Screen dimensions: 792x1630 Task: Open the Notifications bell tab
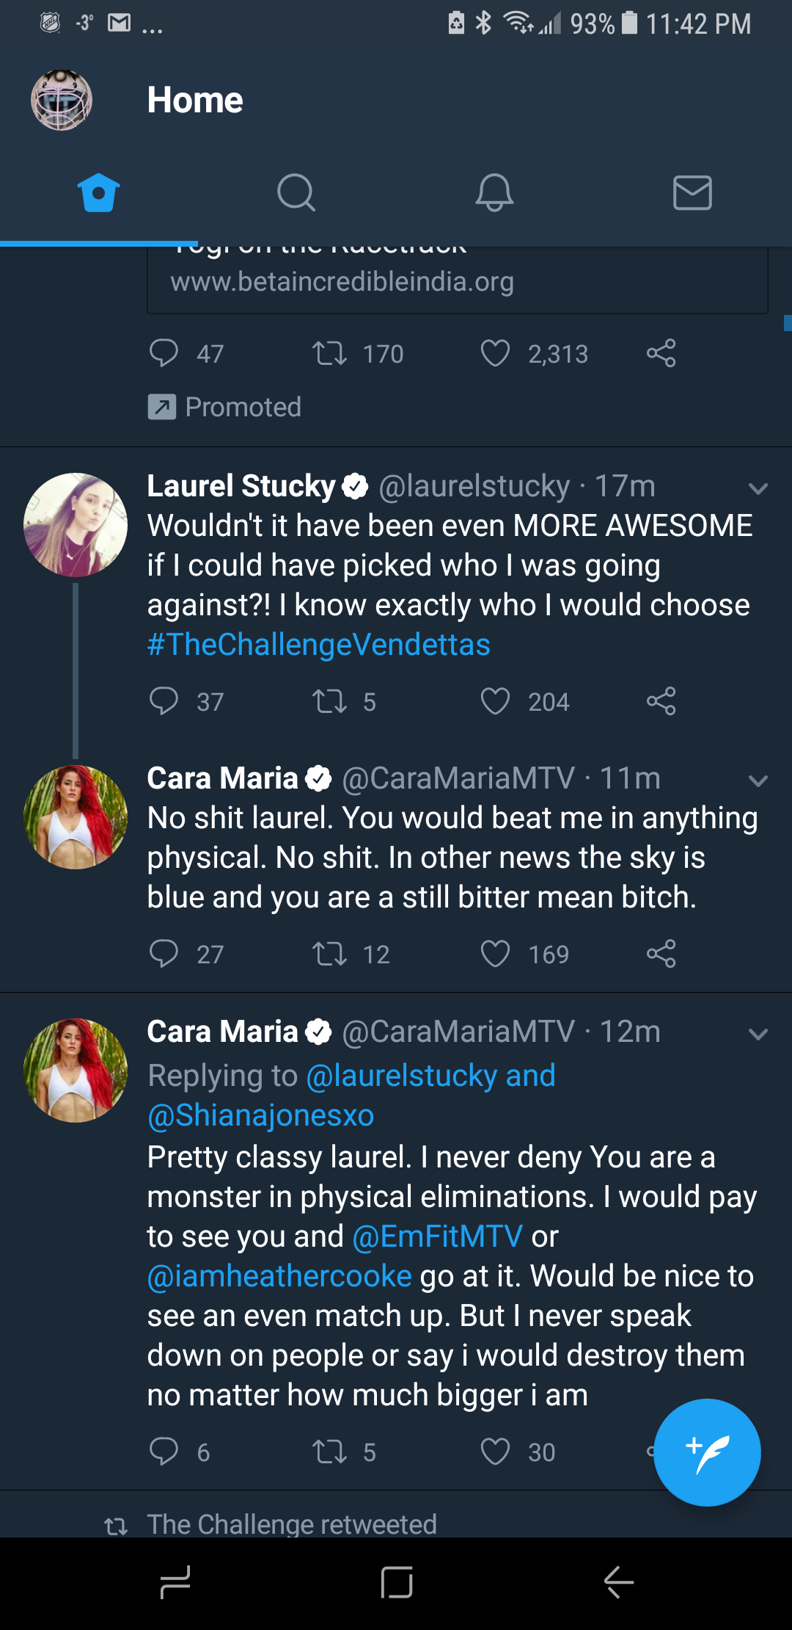tap(494, 193)
